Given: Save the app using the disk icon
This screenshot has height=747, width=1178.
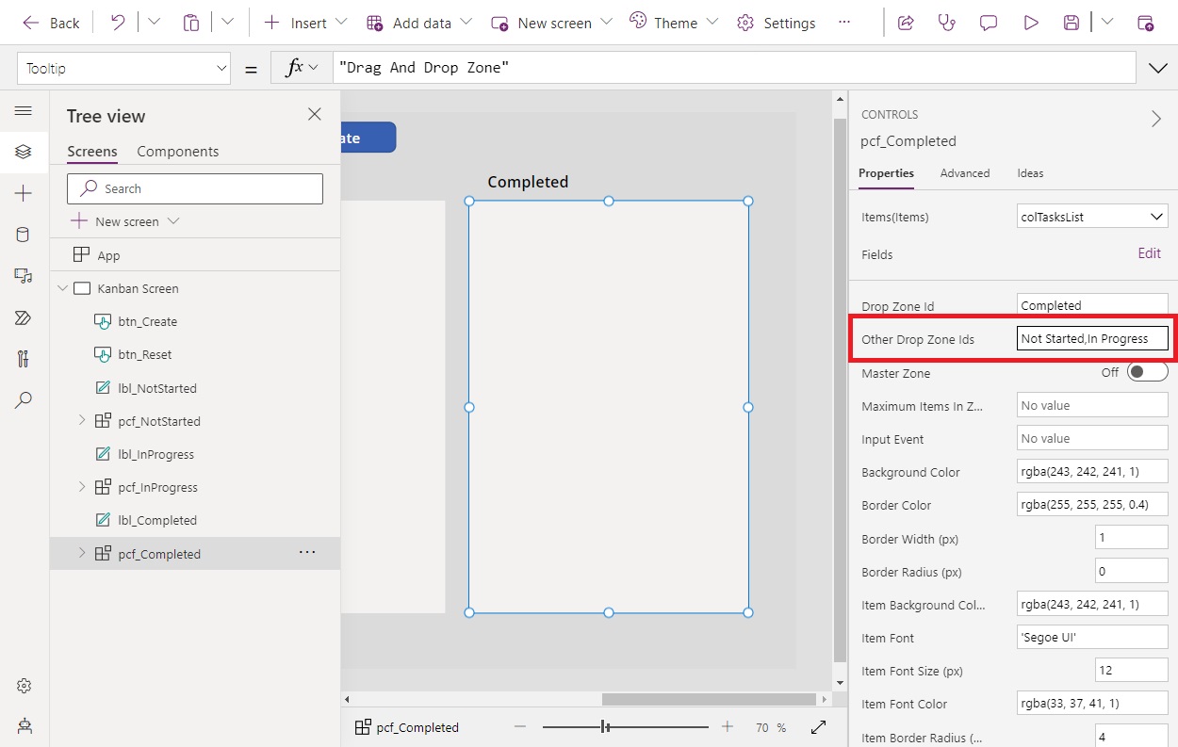Looking at the screenshot, I should [1072, 22].
